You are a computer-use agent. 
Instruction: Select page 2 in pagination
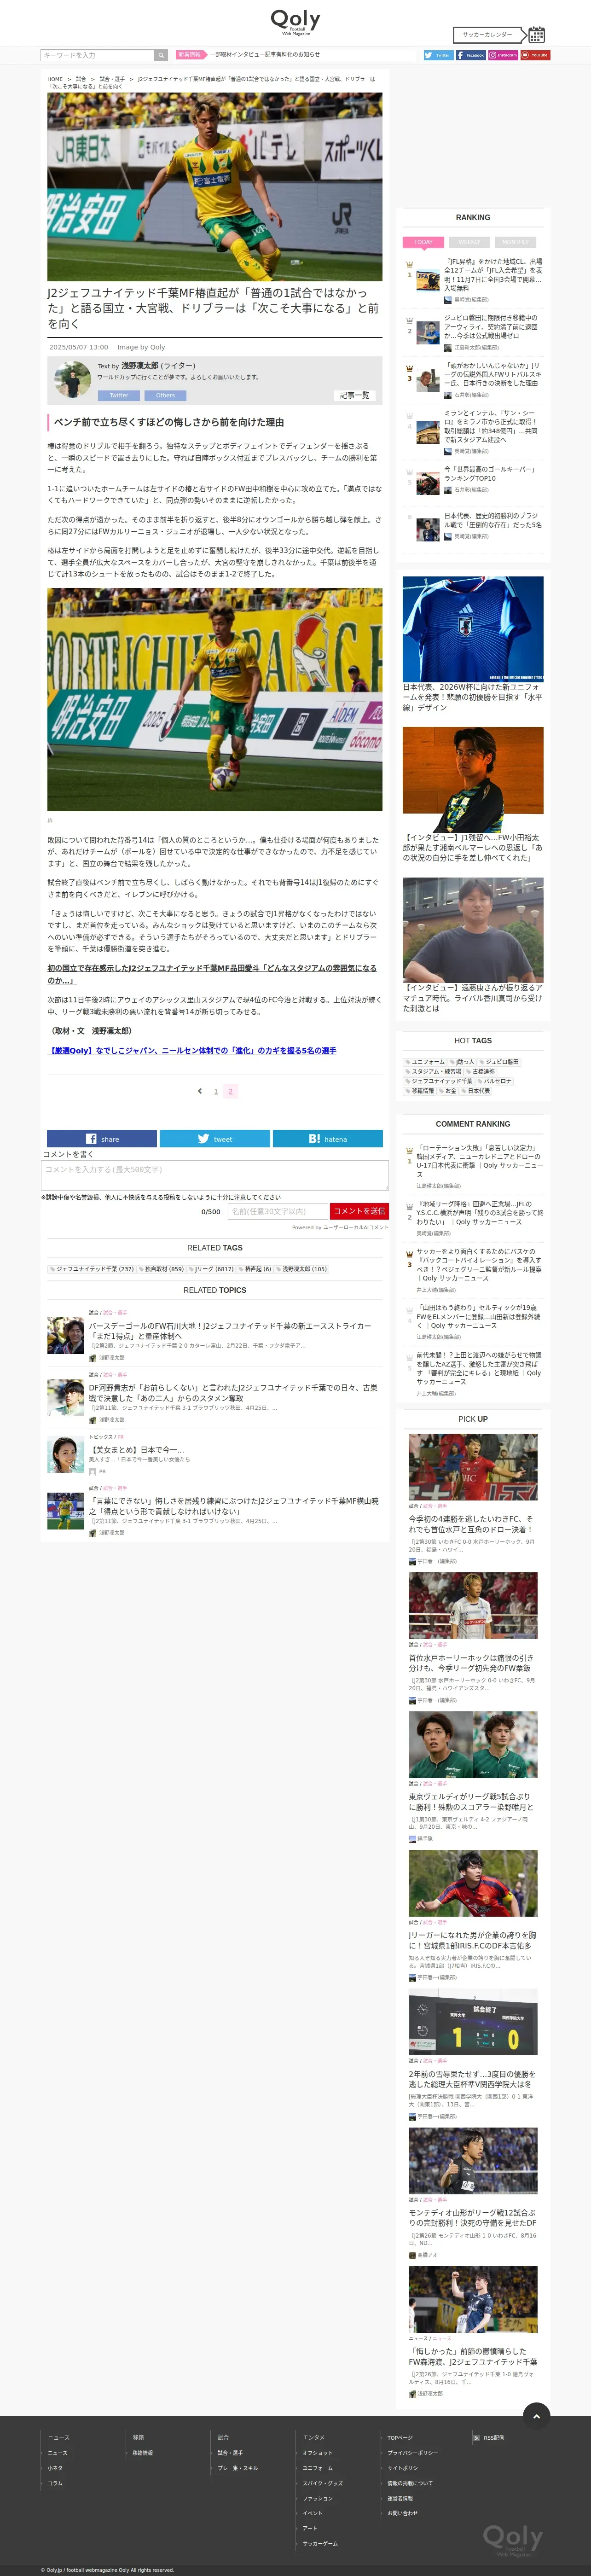230,1091
